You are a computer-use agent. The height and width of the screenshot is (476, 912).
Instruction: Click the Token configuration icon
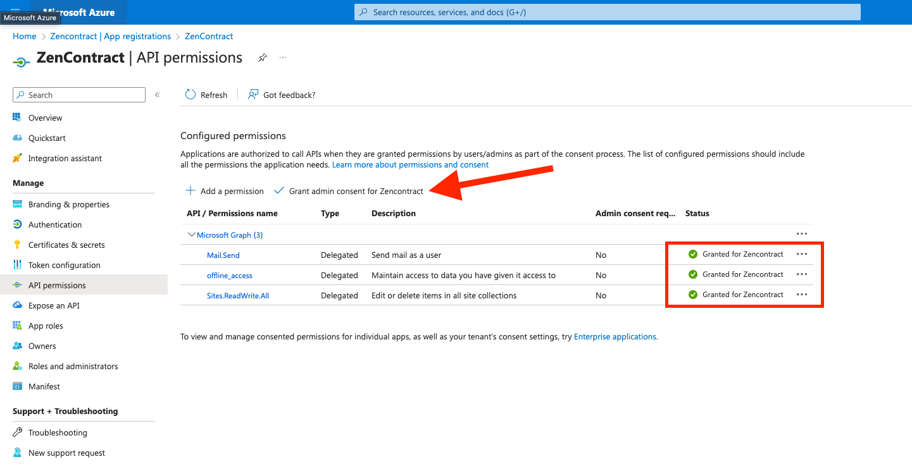tap(17, 265)
